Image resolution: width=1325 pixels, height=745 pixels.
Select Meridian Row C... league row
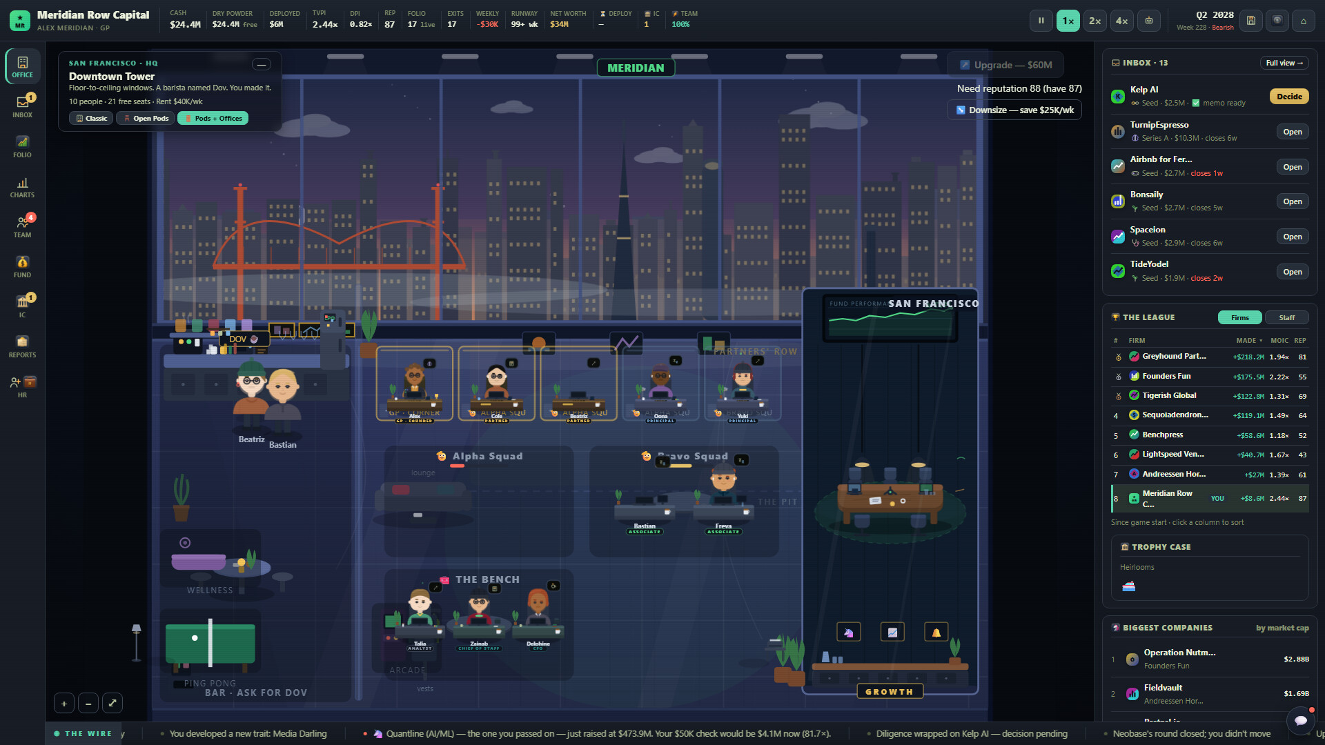pos(1210,499)
